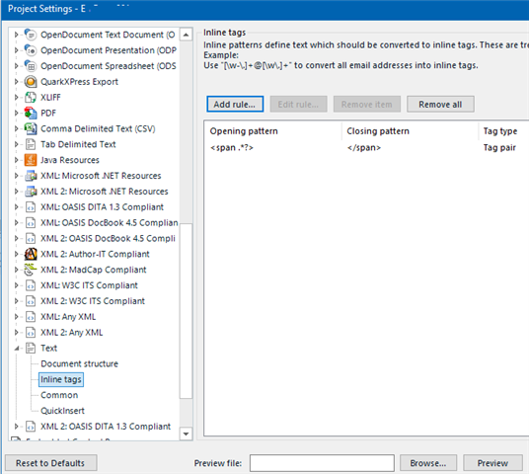Expand the XML 2: MadCap Compliant node
This screenshot has width=529, height=474.
tap(16, 270)
